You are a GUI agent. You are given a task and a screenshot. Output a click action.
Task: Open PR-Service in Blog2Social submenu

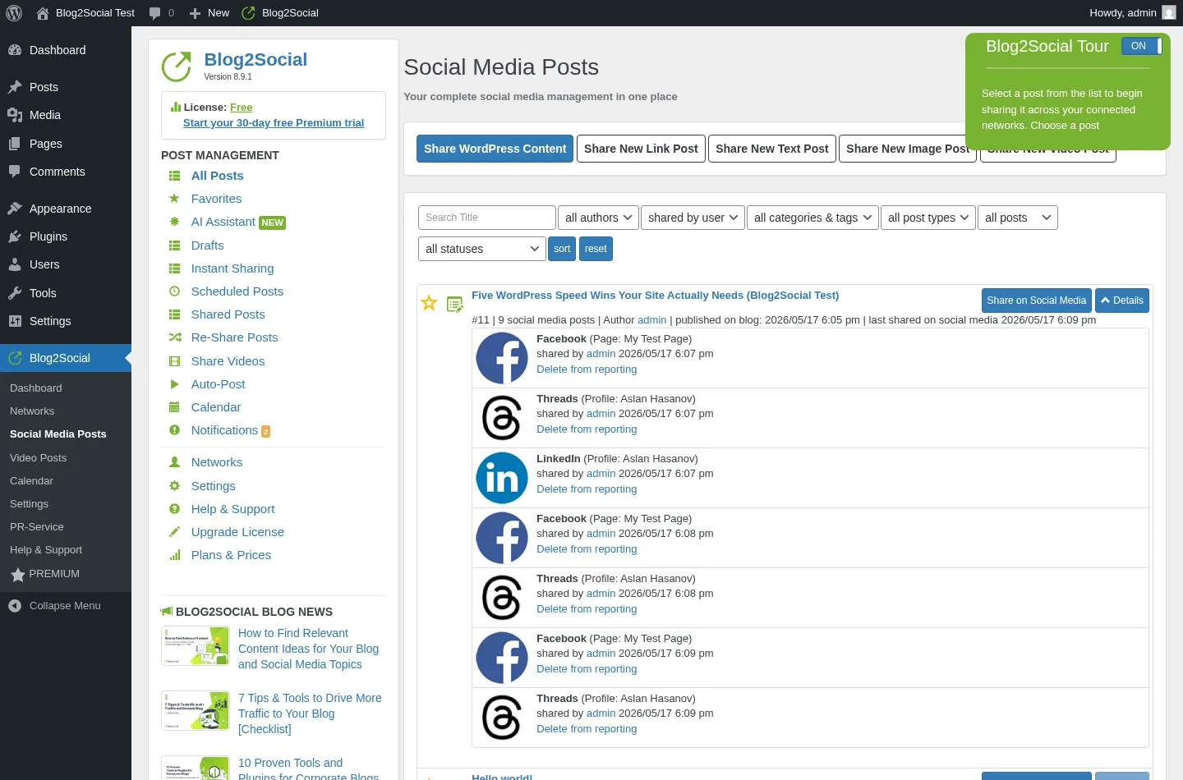(37, 527)
